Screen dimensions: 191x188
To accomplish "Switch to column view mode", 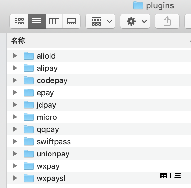I will [54, 21].
